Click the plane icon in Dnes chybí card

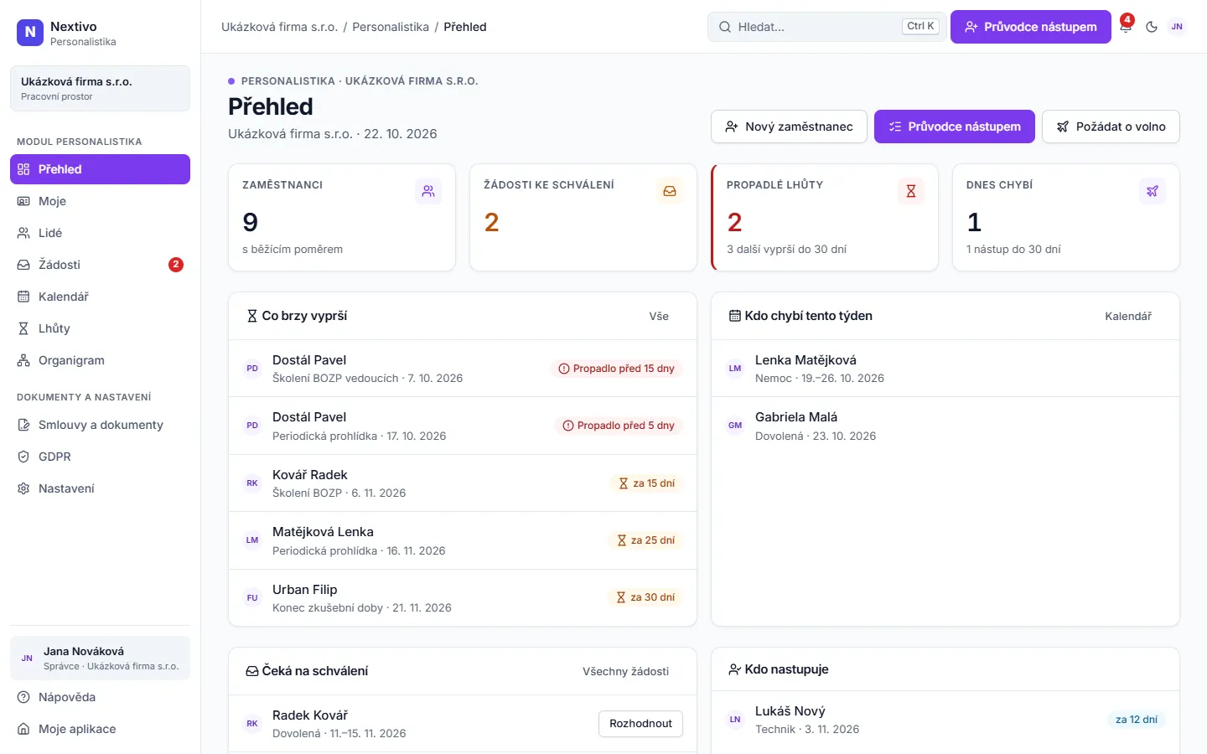[x=1153, y=191]
